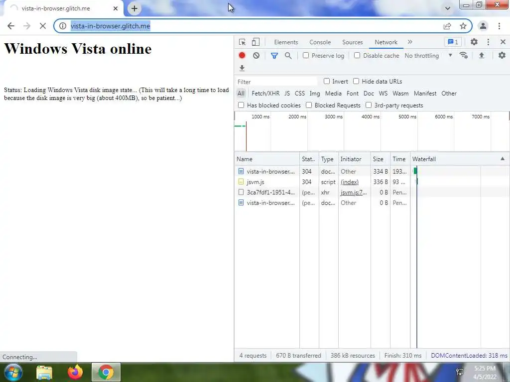This screenshot has height=382, width=510.
Task: Open taskbar clock showing 5:25 PM
Action: (x=485, y=373)
